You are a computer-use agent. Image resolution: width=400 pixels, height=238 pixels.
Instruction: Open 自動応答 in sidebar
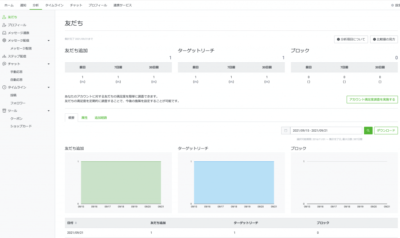point(16,79)
